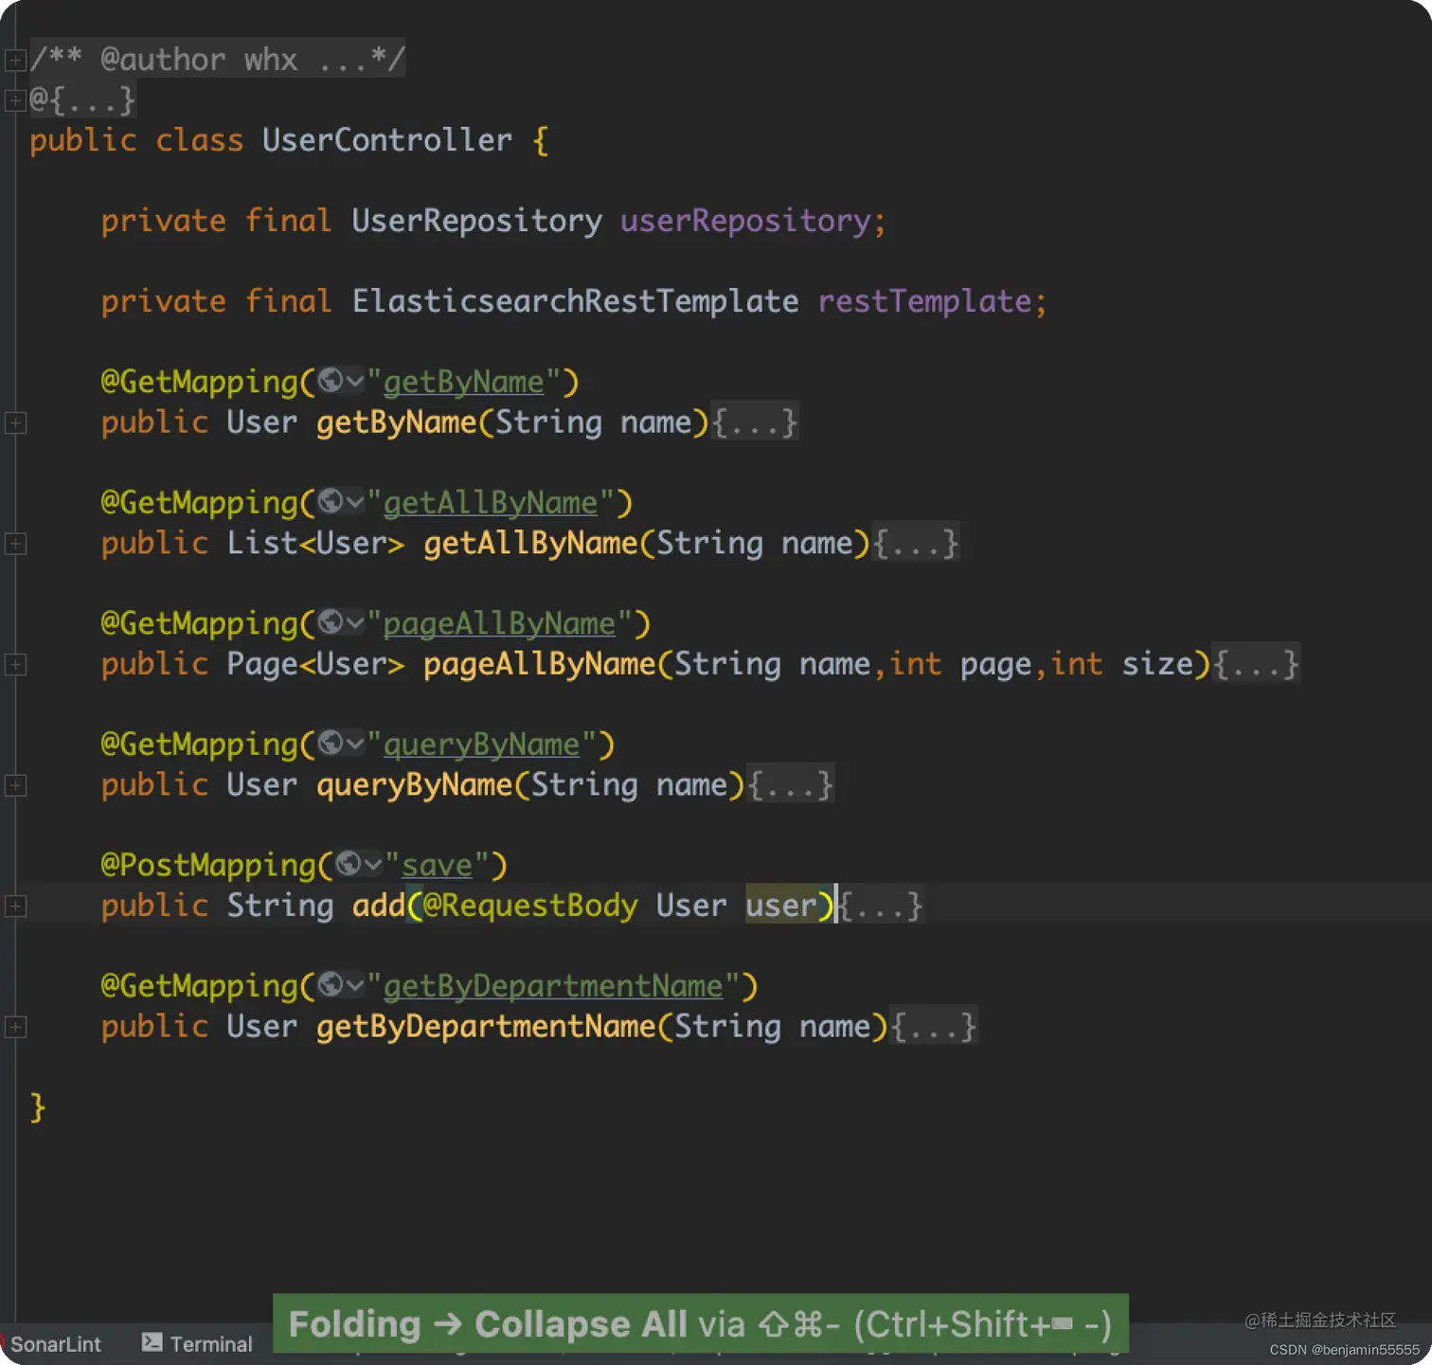Image resolution: width=1432 pixels, height=1365 pixels.
Task: Open the "pageAllByName" URL mapping link
Action: (499, 623)
